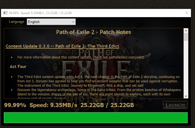Open the Language dropdown showing English
This screenshot has width=195, height=128.
[x=51, y=22]
